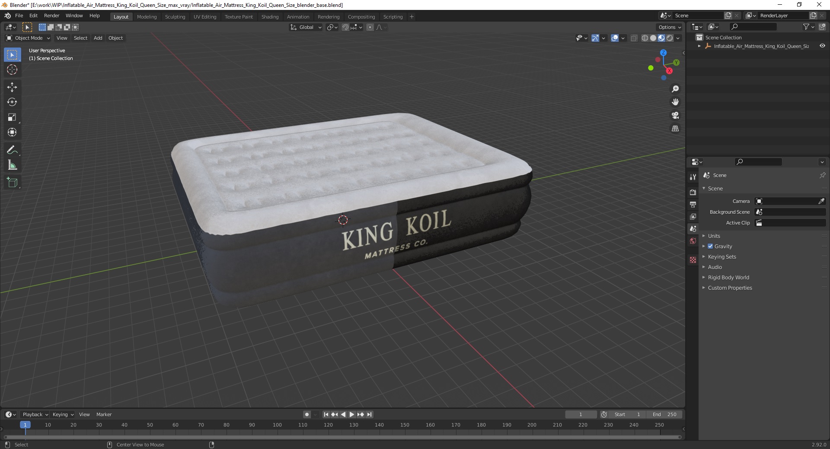
Task: Open the Output properties tab
Action: point(693,204)
